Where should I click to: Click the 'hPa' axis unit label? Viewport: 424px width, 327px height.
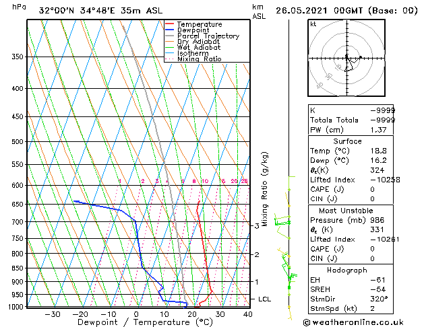point(19,7)
